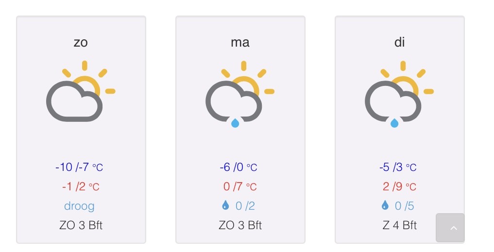This screenshot has height=252, width=494.
Task: Click the sun-cloud-rain icon for di
Action: pyautogui.click(x=399, y=94)
